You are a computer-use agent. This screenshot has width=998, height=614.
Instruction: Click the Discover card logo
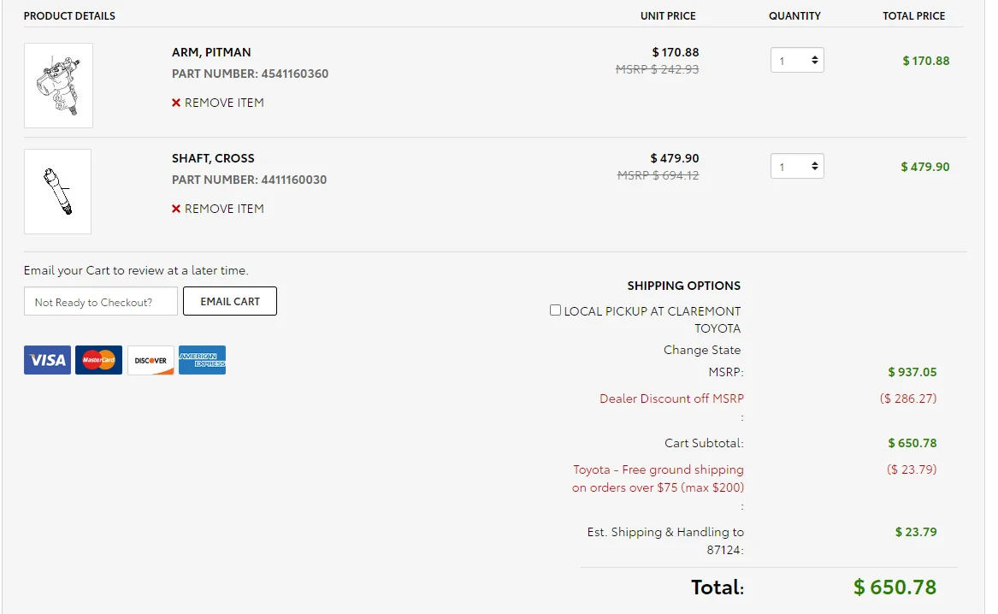151,360
